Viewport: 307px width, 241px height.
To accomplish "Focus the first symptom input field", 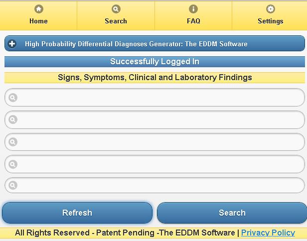I will pos(159,98).
